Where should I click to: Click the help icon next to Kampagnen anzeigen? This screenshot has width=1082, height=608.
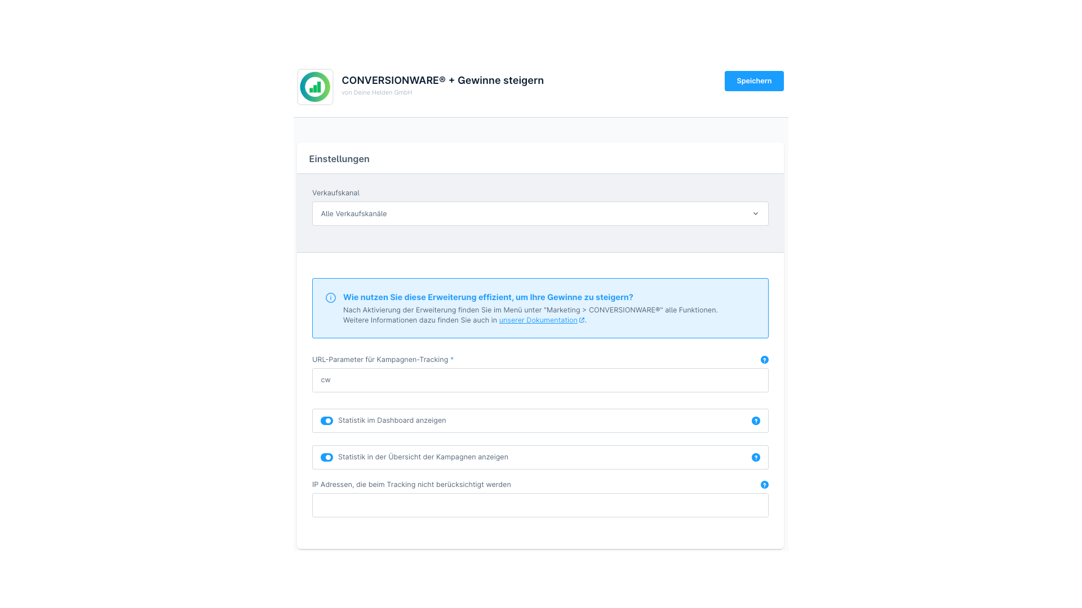coord(756,457)
